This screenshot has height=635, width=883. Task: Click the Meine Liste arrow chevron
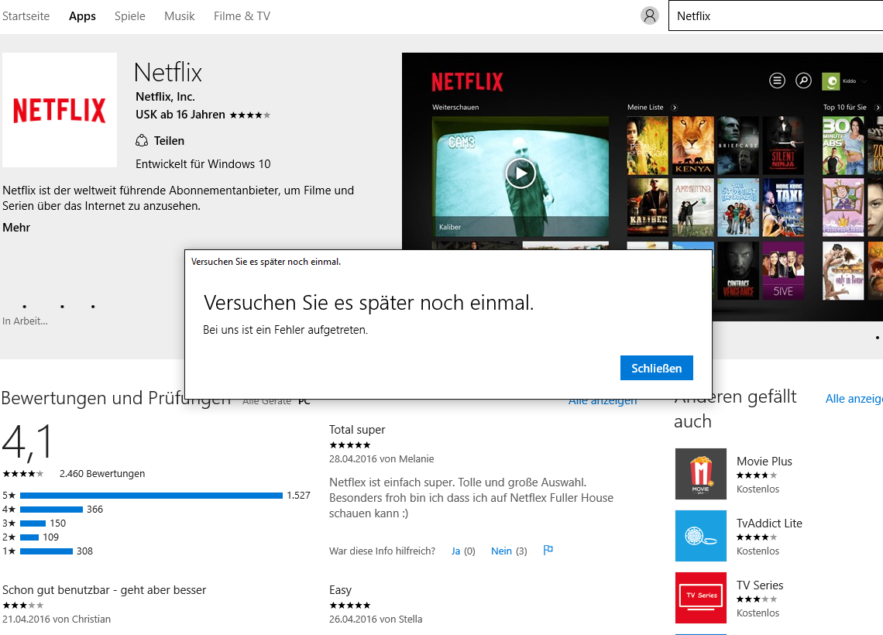pos(675,108)
